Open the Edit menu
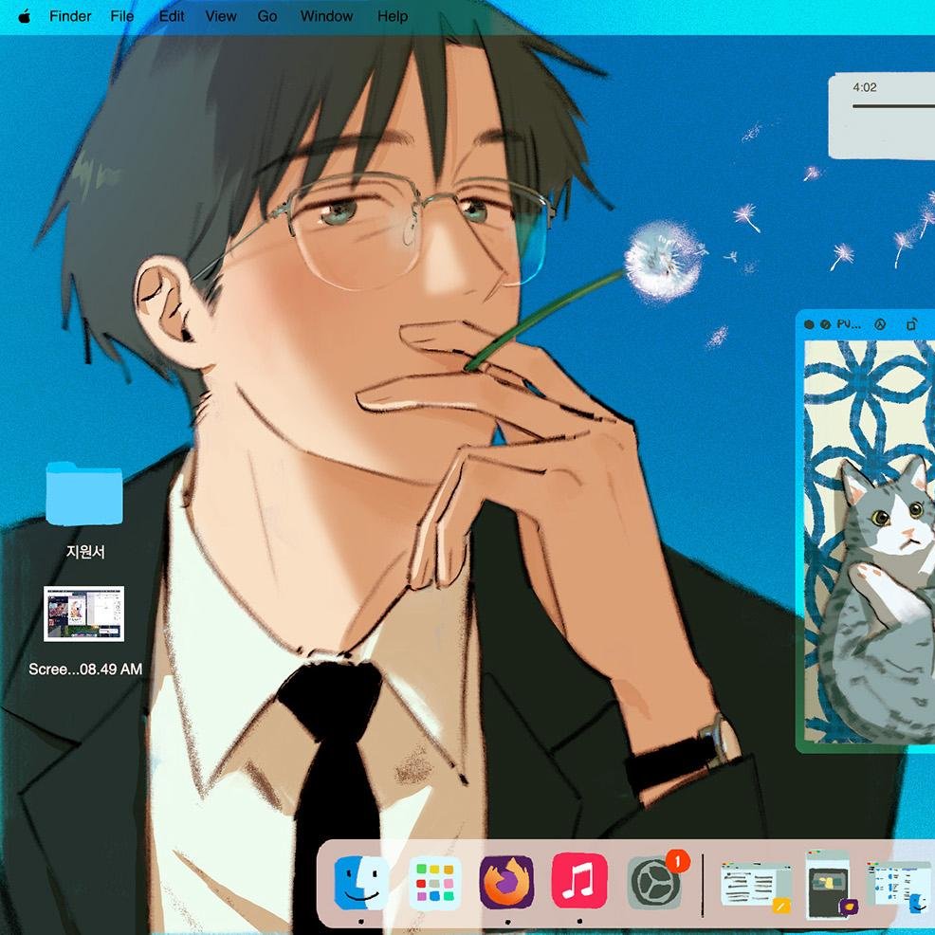The image size is (935, 935). click(172, 16)
